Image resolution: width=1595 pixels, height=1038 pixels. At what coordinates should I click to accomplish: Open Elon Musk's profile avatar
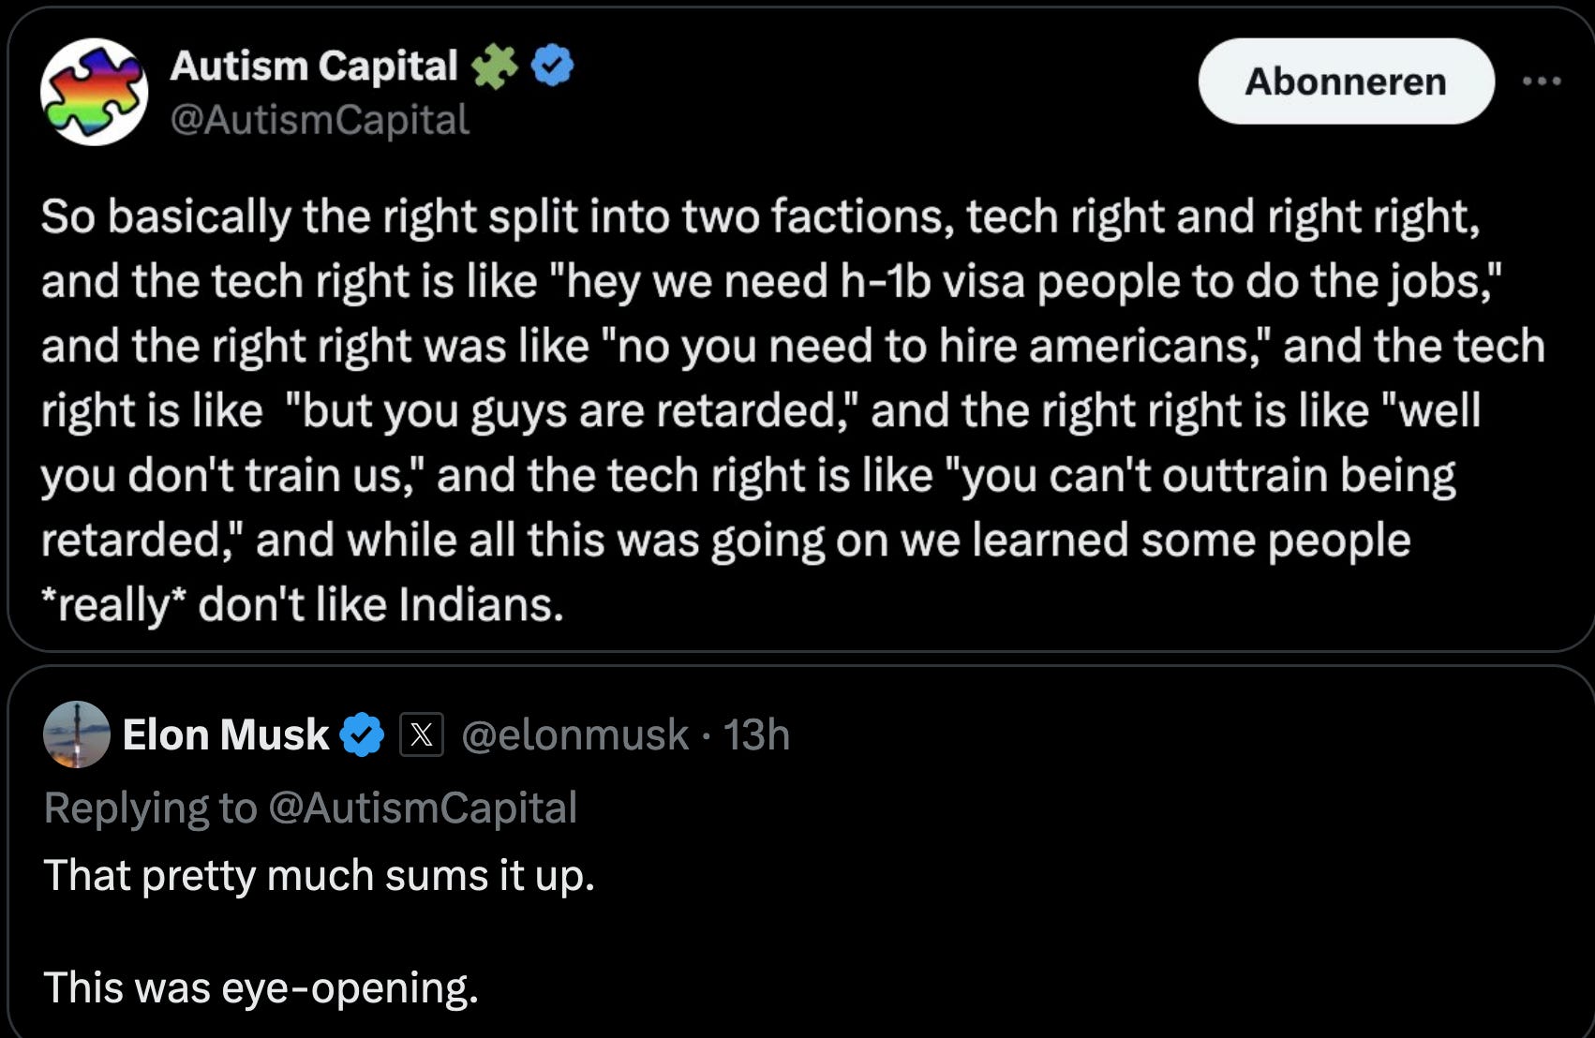tap(77, 734)
